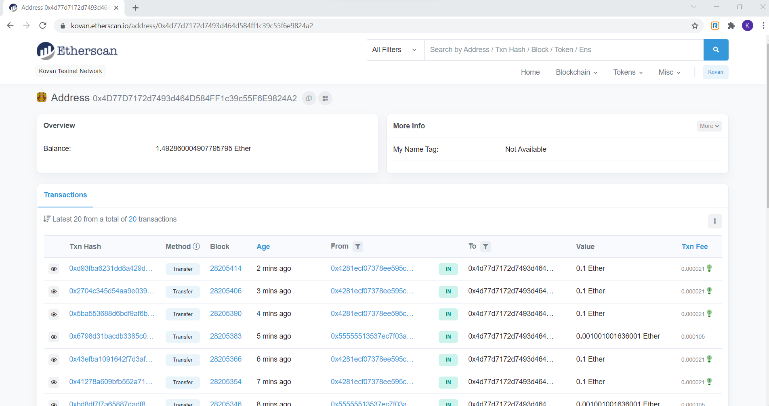Viewport: 769px width, 406px height.
Task: Preview transaction 0x5ba553688d6bdf9af6b details
Action: 54,314
